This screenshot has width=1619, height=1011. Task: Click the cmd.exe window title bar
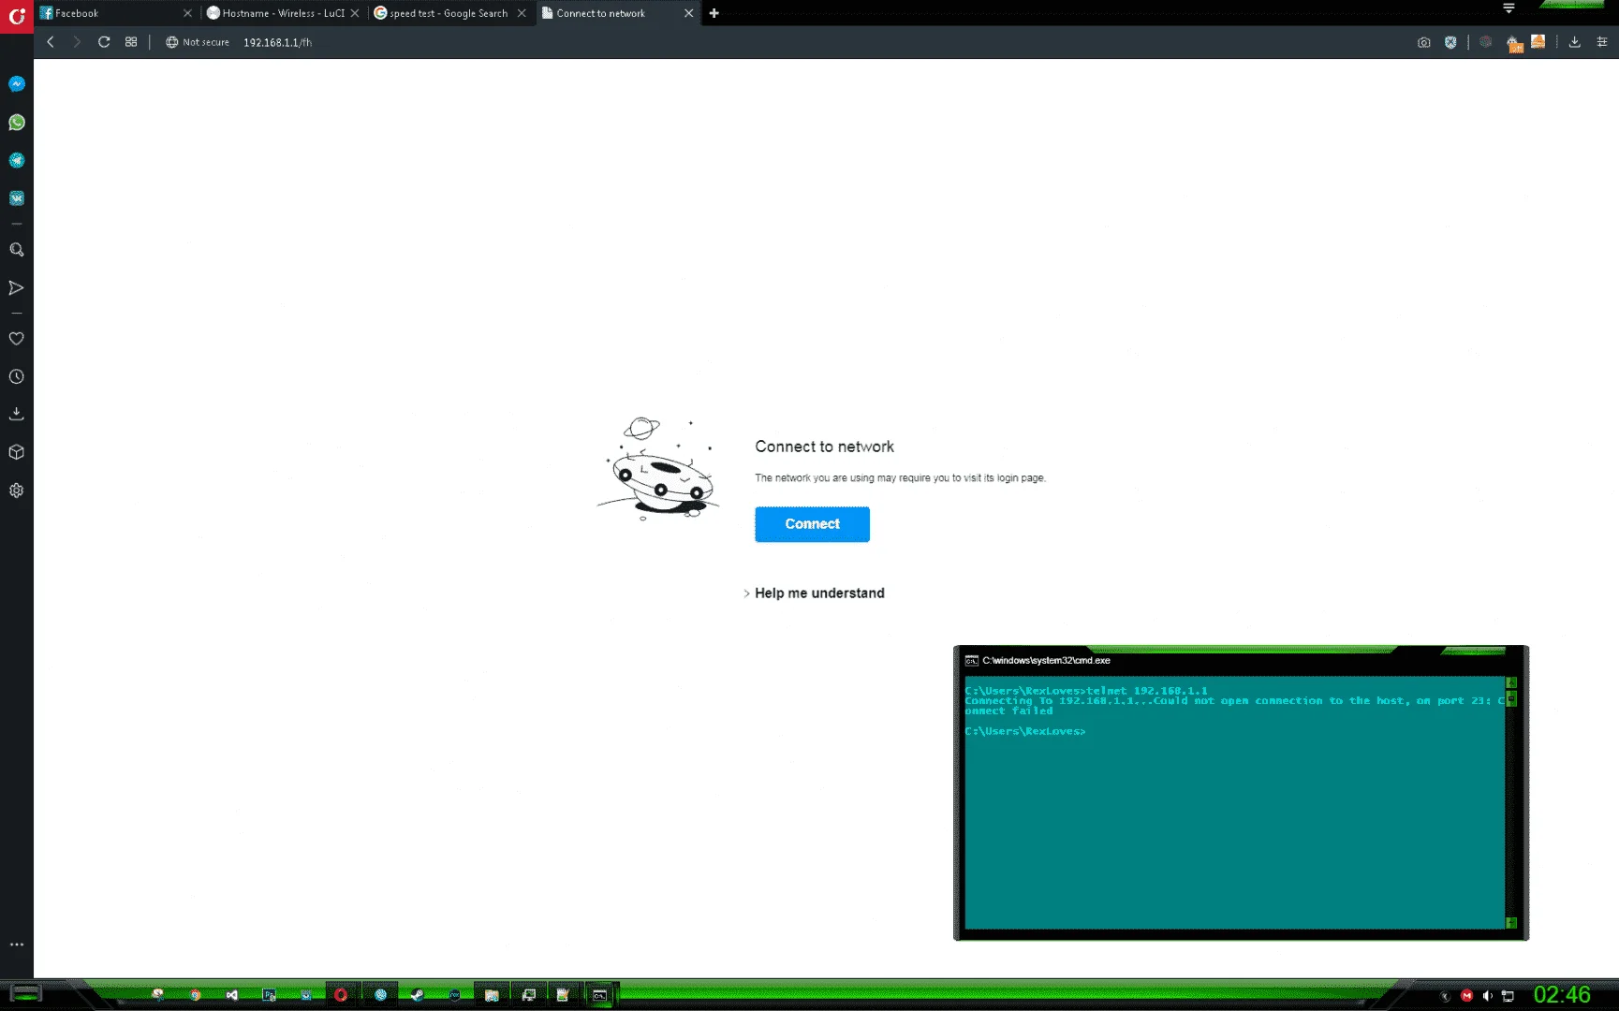pyautogui.click(x=1241, y=660)
